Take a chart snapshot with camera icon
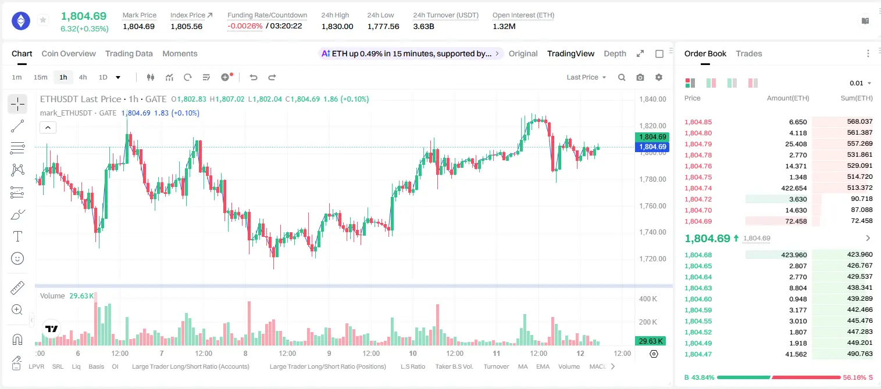Screen dimensions: 881x389 (640, 77)
